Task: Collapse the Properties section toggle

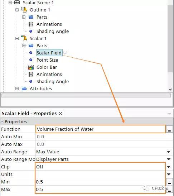Action: pos(3,121)
